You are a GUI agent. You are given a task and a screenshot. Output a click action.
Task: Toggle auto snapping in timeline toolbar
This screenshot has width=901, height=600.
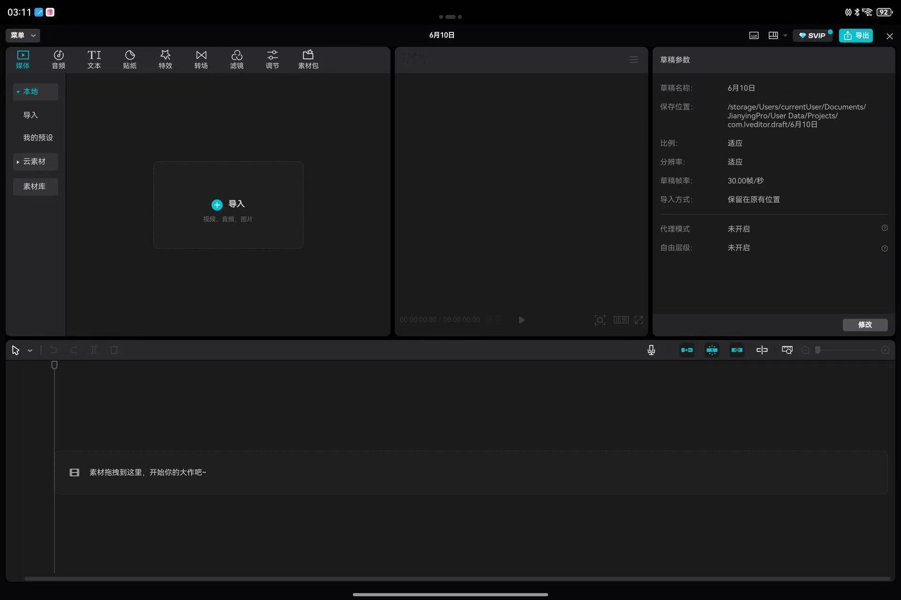(712, 350)
